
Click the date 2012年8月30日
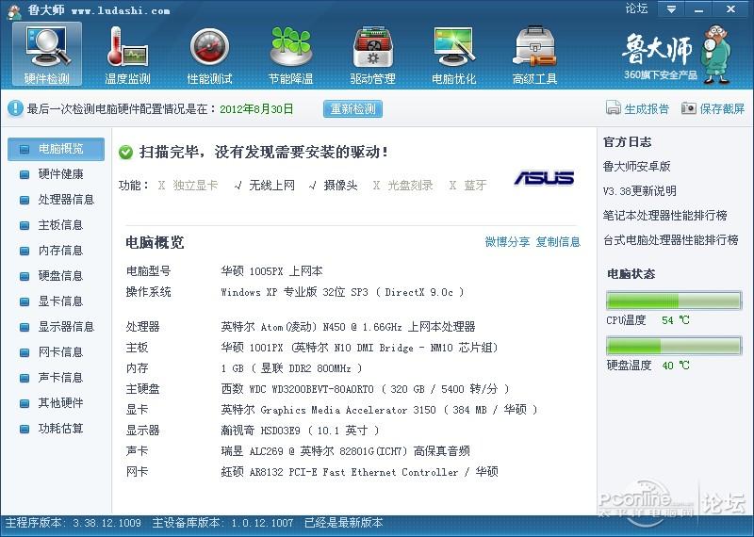point(256,109)
